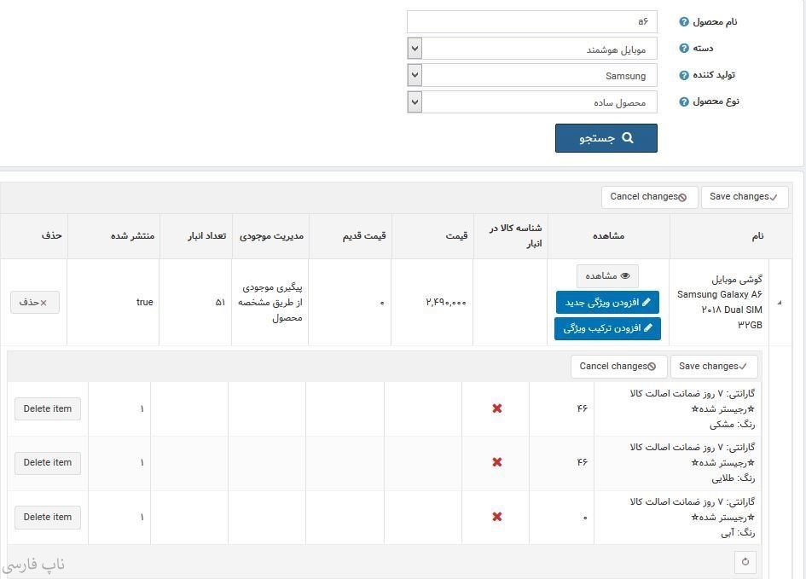Collapse the Samsung Galaxy A6 row expander
This screenshot has width=806, height=579.
tap(781, 302)
